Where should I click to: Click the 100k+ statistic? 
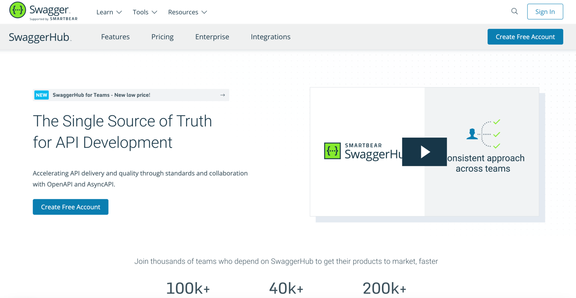tap(188, 288)
